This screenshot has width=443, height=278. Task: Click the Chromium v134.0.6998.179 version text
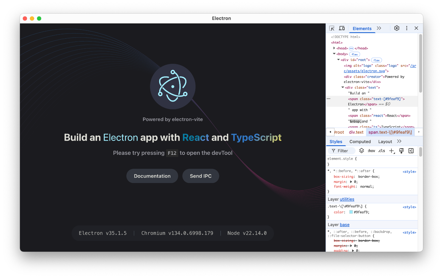[177, 233]
